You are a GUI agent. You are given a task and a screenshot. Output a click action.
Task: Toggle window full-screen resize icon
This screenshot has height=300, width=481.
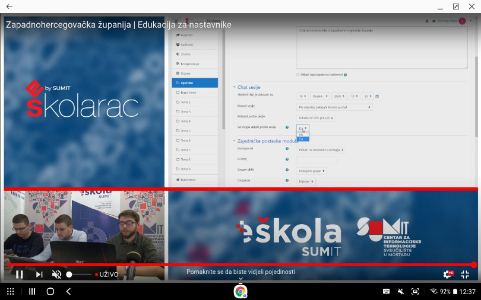(456, 7)
